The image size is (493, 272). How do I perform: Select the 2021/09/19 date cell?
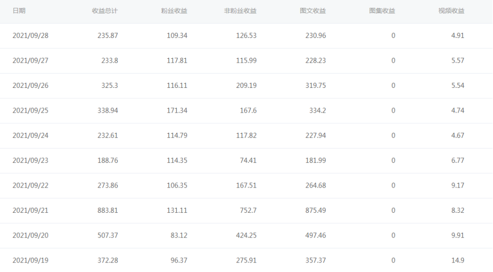tap(30, 260)
